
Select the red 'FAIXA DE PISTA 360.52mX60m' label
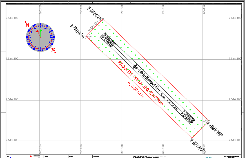140,83
